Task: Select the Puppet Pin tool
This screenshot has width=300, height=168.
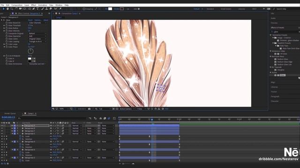Action: click(60, 9)
